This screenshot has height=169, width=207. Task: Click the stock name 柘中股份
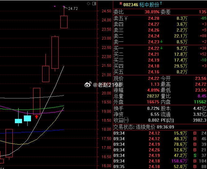(149, 5)
